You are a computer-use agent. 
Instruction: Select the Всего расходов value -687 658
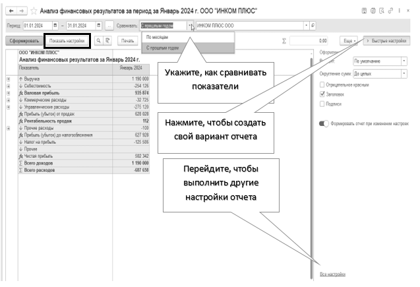(131, 170)
